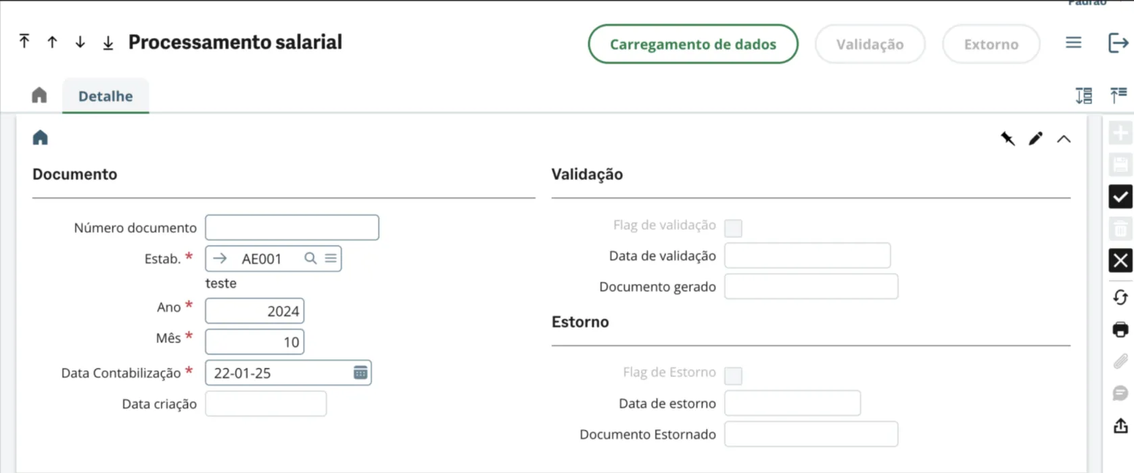Go to the last record arrow
This screenshot has width=1134, height=473.
coord(108,43)
